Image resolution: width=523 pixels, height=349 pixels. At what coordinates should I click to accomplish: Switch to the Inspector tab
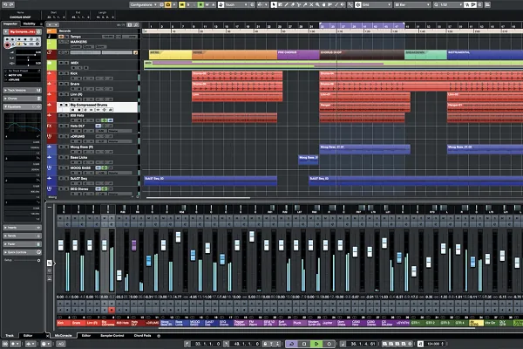[x=10, y=24]
